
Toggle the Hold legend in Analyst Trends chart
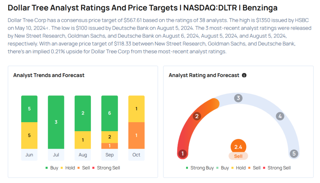click(x=67, y=168)
